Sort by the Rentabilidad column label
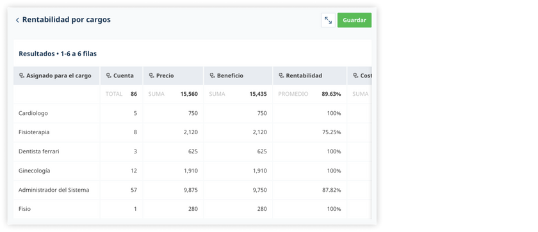538x232 pixels. coord(304,75)
